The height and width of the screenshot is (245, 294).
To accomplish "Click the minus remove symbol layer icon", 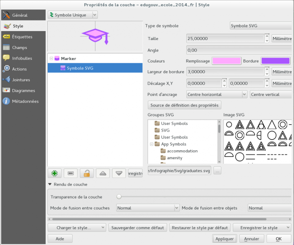I will [71, 173].
